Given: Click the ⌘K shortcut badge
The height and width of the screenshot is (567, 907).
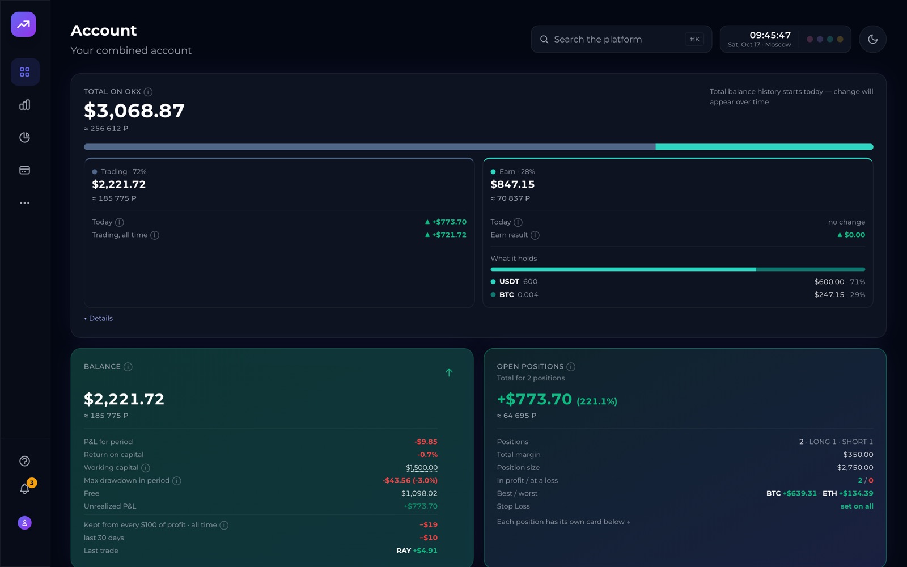Looking at the screenshot, I should (x=694, y=39).
